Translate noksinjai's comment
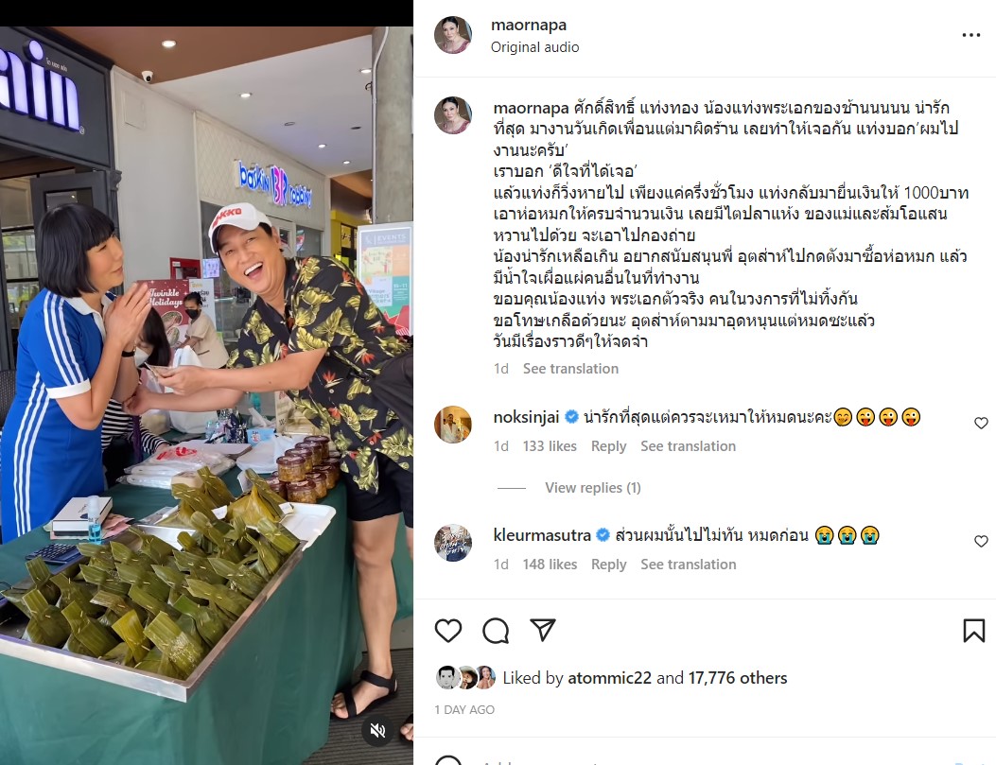Screen dimensions: 996x765 [688, 446]
